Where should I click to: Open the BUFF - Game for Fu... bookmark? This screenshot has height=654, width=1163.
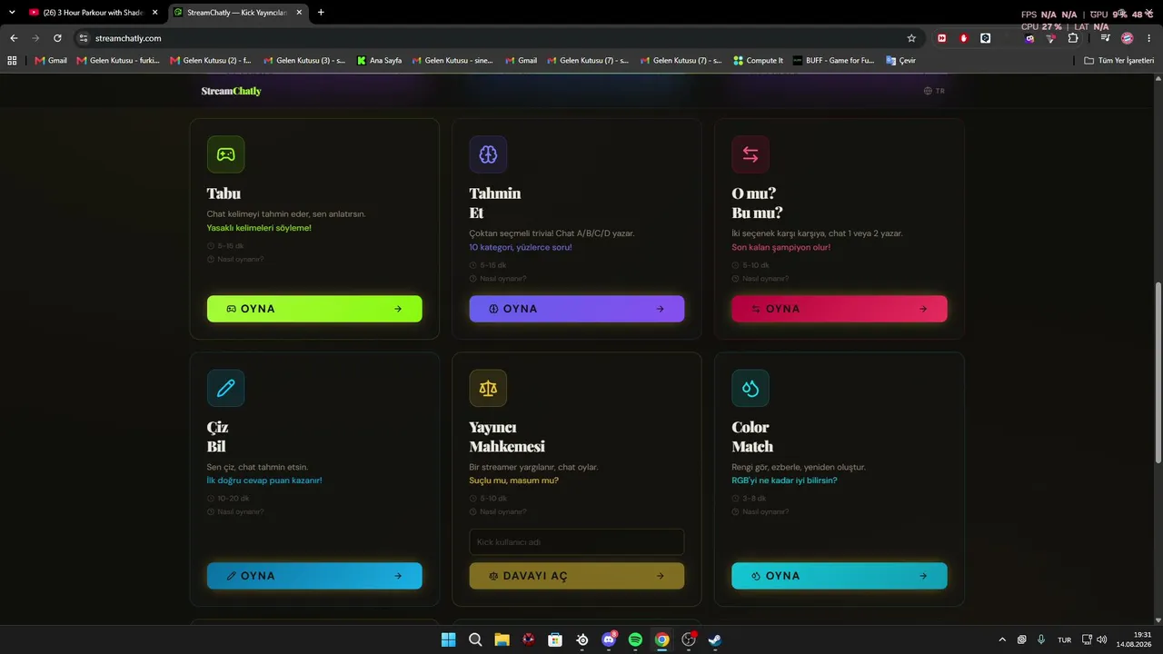(x=834, y=61)
